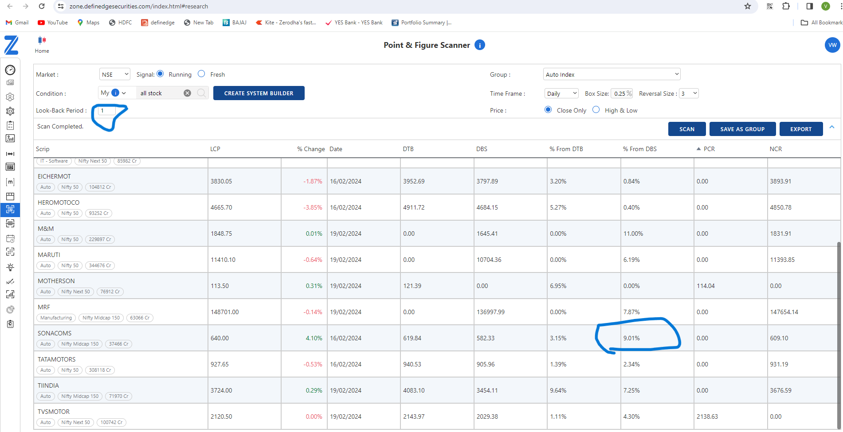Viewport: 843px width, 432px height.
Task: Click the info icon beside Scanner title
Action: click(x=480, y=45)
